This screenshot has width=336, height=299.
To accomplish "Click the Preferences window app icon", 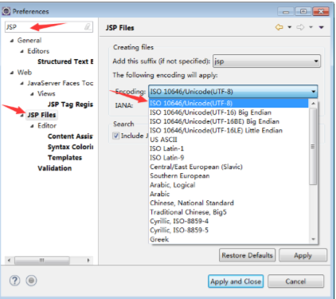I will [x=6, y=11].
